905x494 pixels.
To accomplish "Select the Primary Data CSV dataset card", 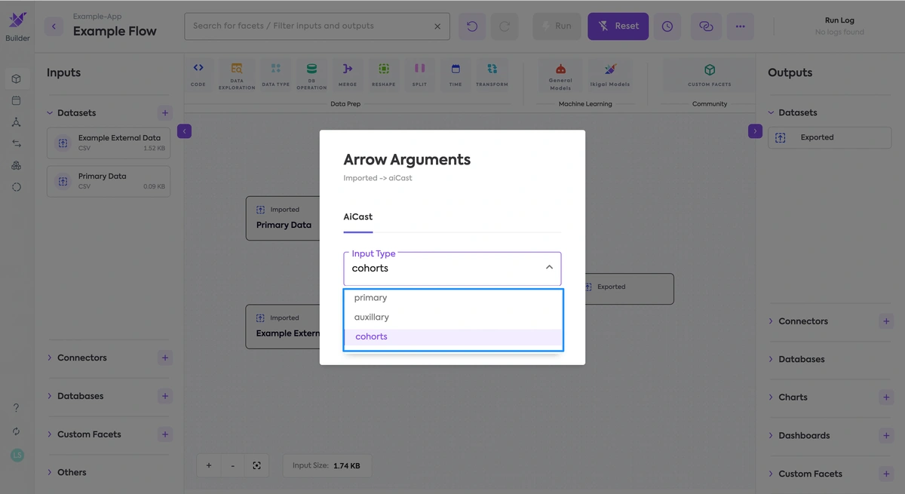I will (x=109, y=181).
